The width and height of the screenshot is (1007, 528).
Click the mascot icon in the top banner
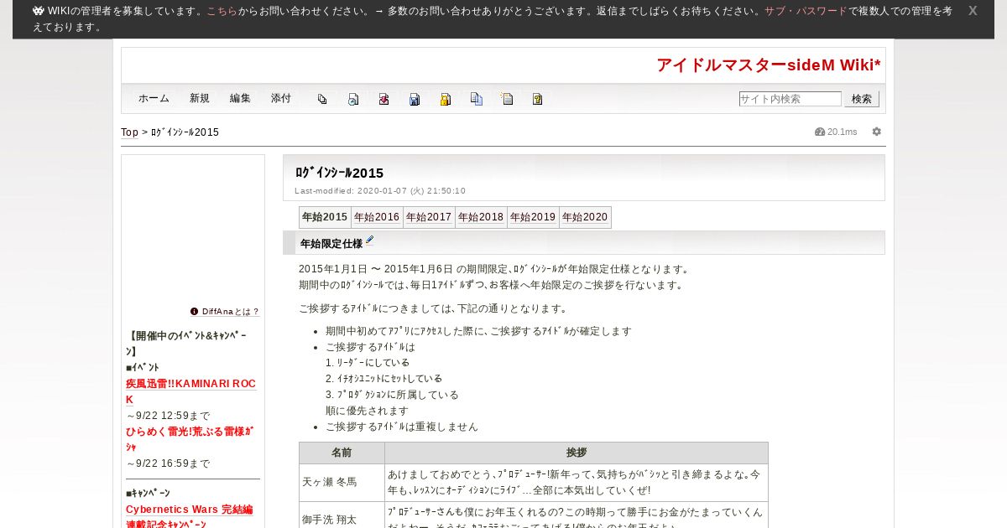click(x=39, y=11)
